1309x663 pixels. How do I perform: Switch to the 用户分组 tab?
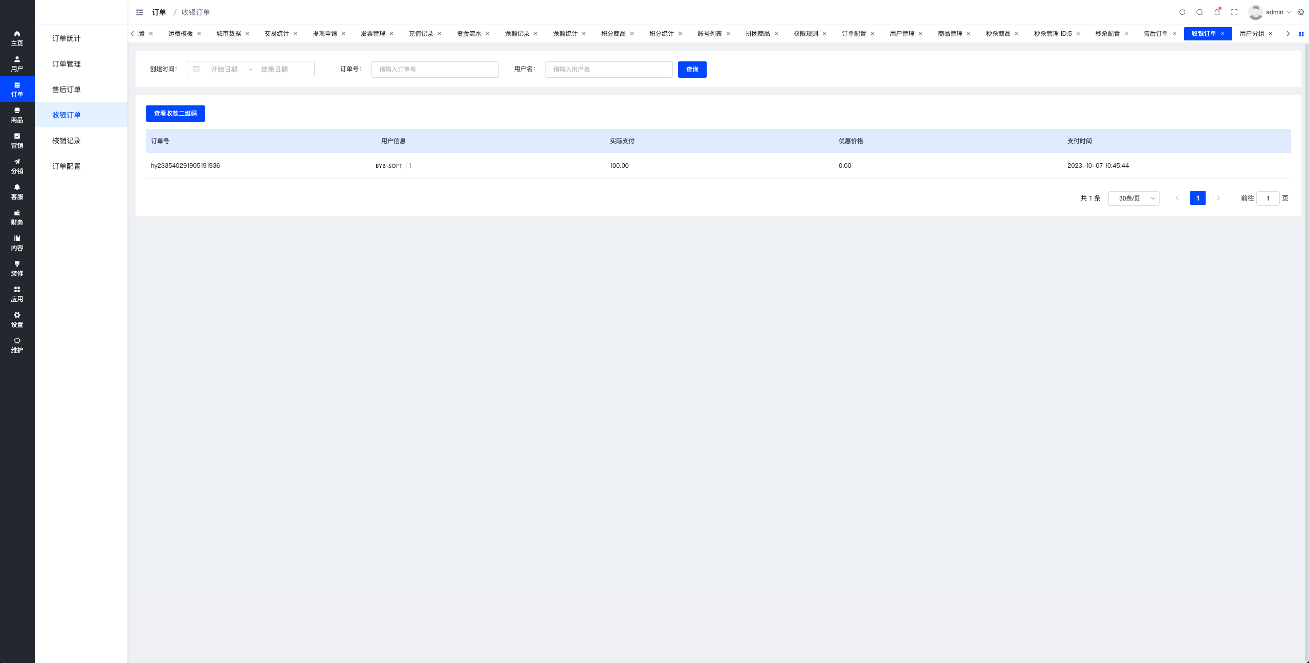[1252, 34]
